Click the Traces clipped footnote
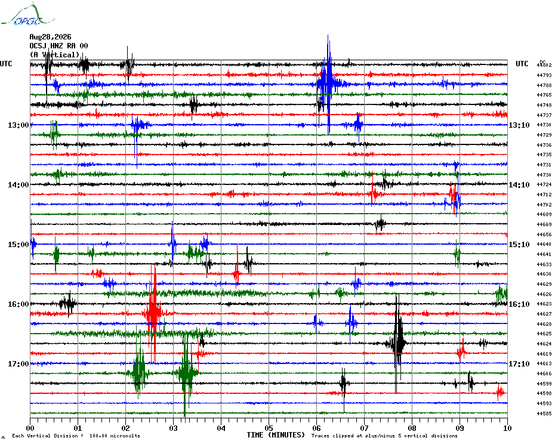555x444 pixels. pos(384,436)
